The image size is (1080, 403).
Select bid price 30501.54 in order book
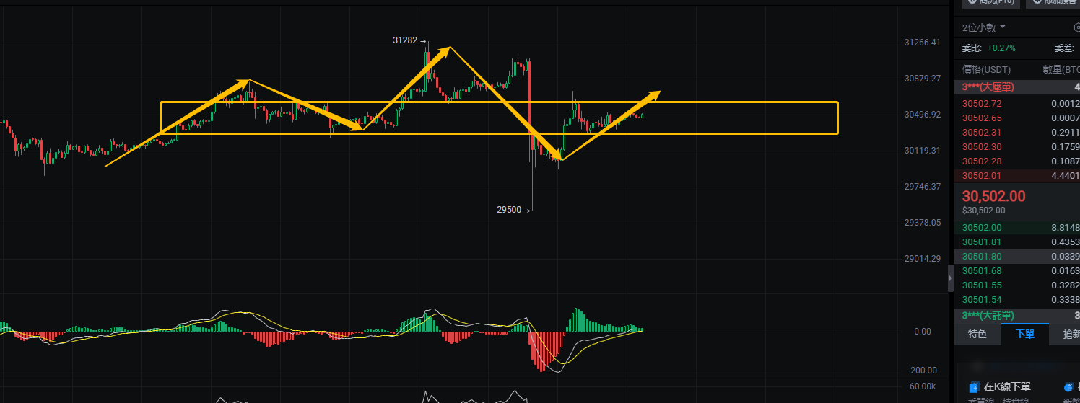tap(980, 300)
